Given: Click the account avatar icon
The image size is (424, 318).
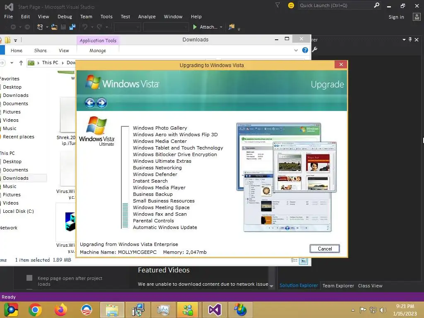Looking at the screenshot, I should (417, 17).
